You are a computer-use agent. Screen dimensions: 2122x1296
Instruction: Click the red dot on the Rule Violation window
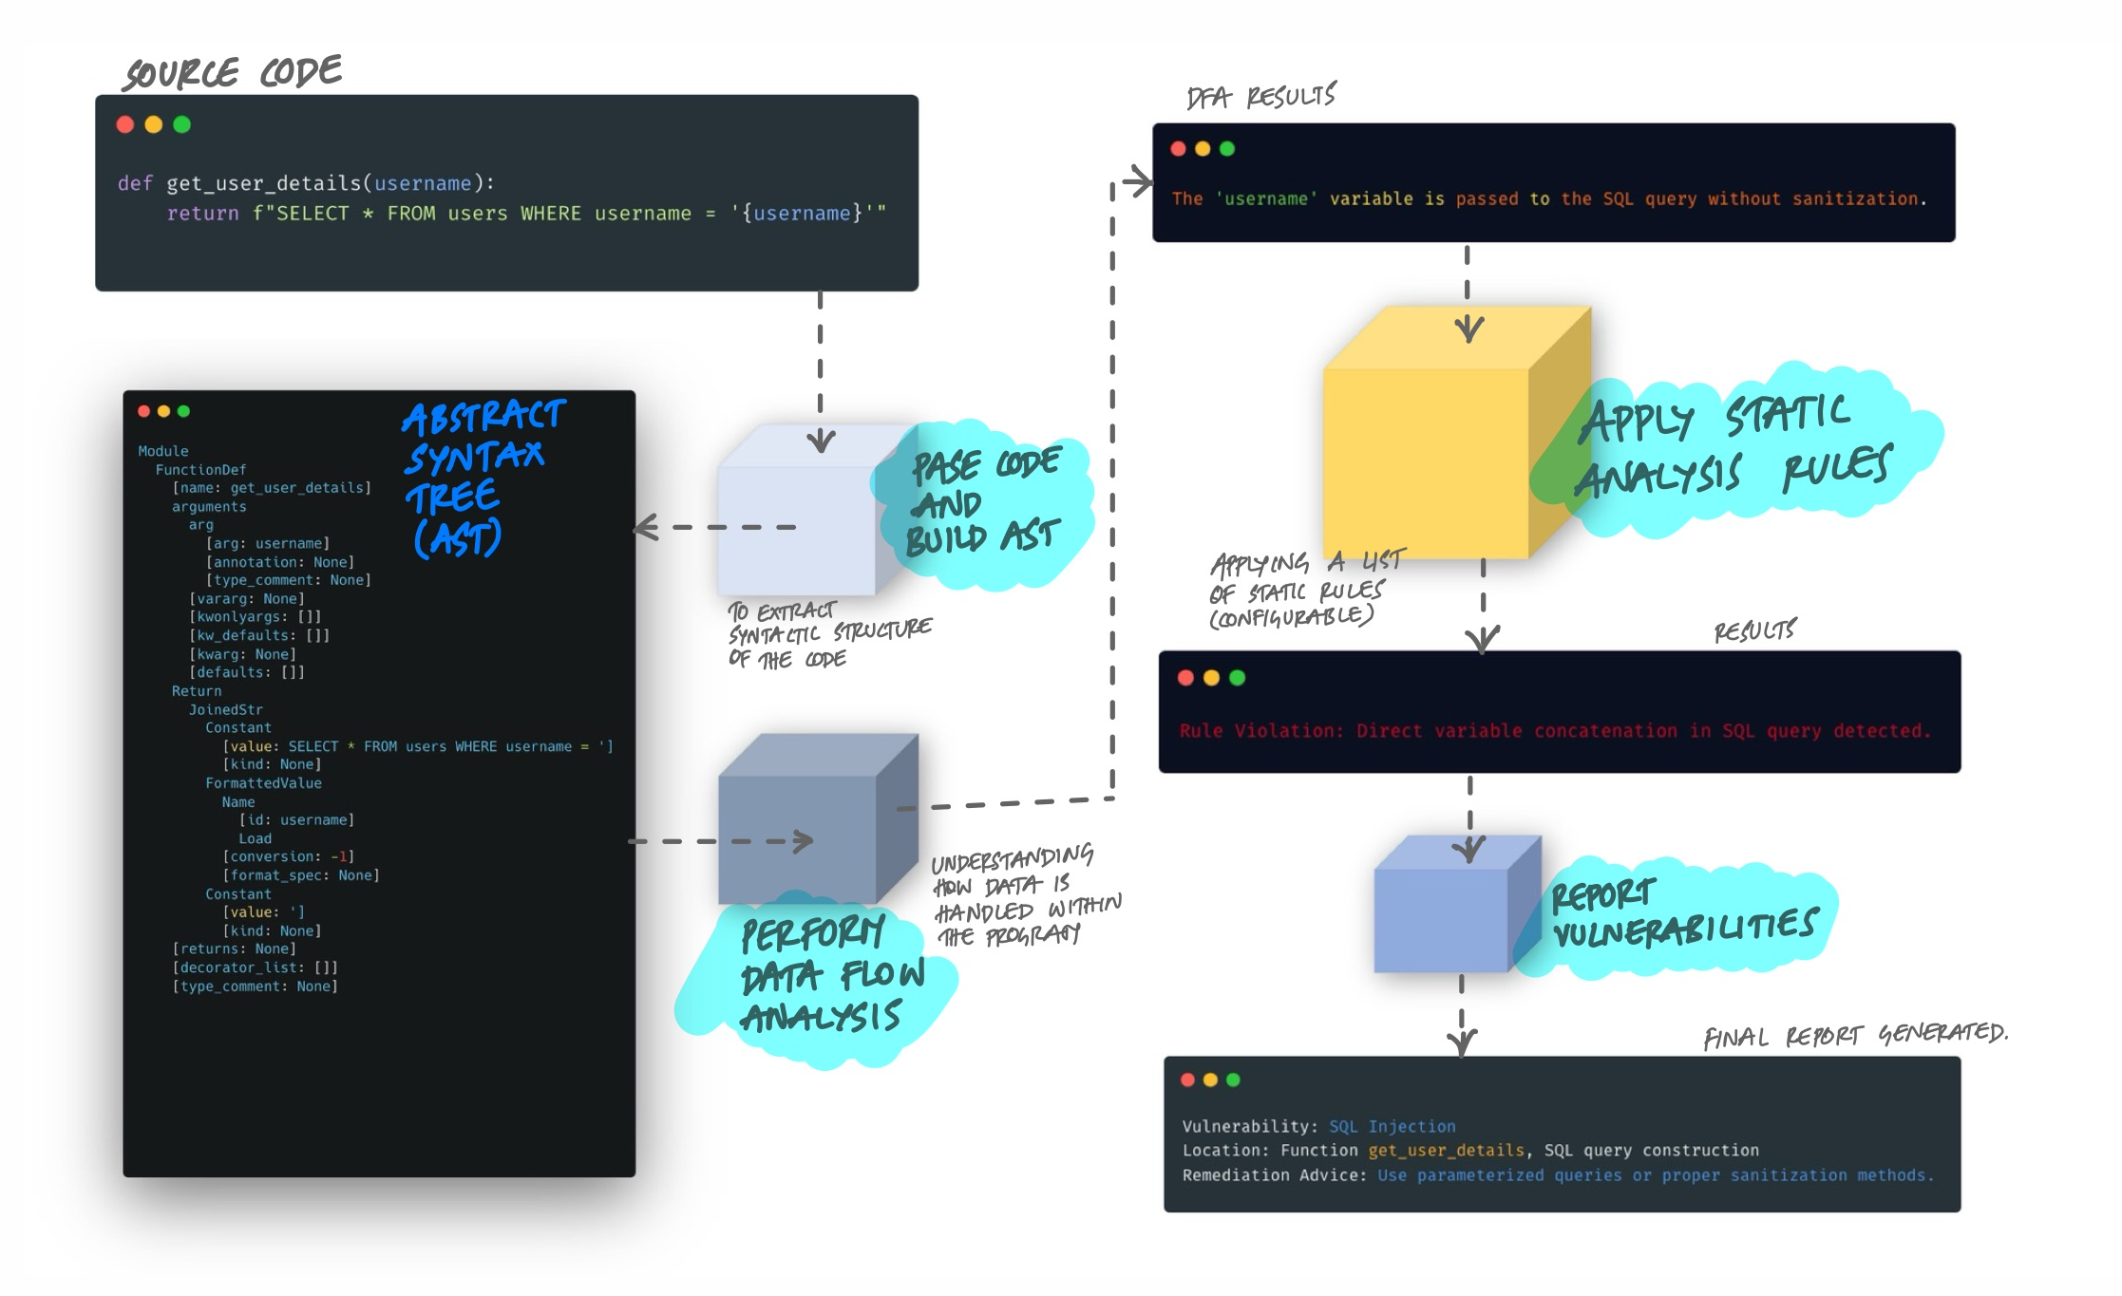click(x=1184, y=676)
